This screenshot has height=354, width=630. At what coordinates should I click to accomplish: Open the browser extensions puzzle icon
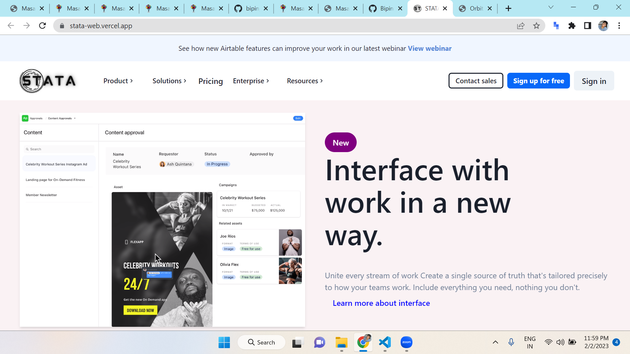point(572,26)
